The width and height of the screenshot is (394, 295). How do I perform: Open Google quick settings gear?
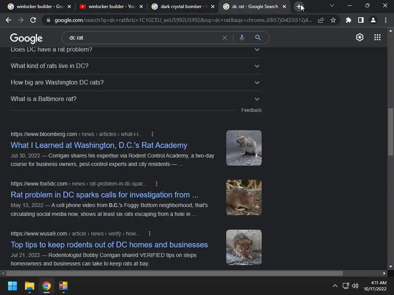tap(360, 37)
